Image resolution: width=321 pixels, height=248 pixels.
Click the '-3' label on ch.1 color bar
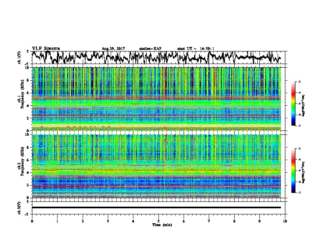[x=299, y=81]
